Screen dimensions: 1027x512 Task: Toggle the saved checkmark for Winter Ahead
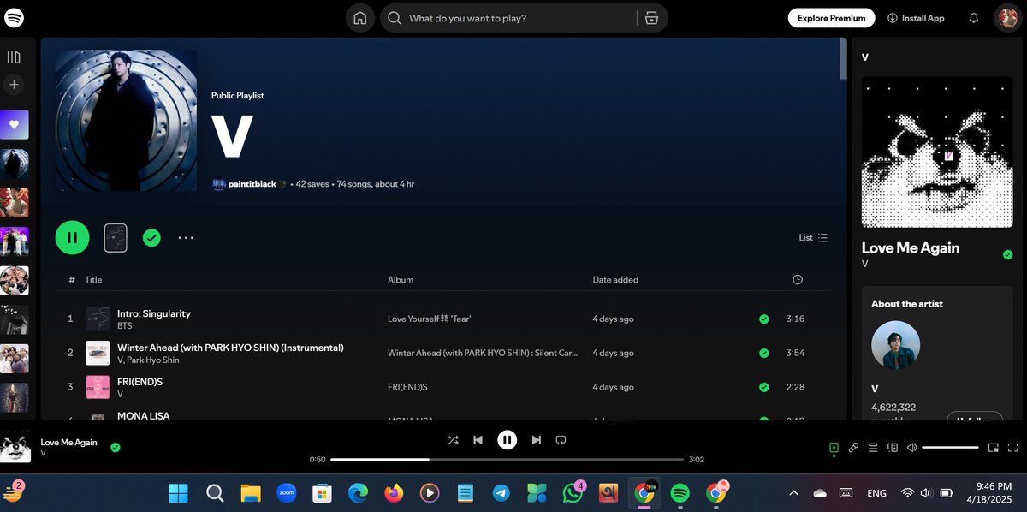pos(763,353)
